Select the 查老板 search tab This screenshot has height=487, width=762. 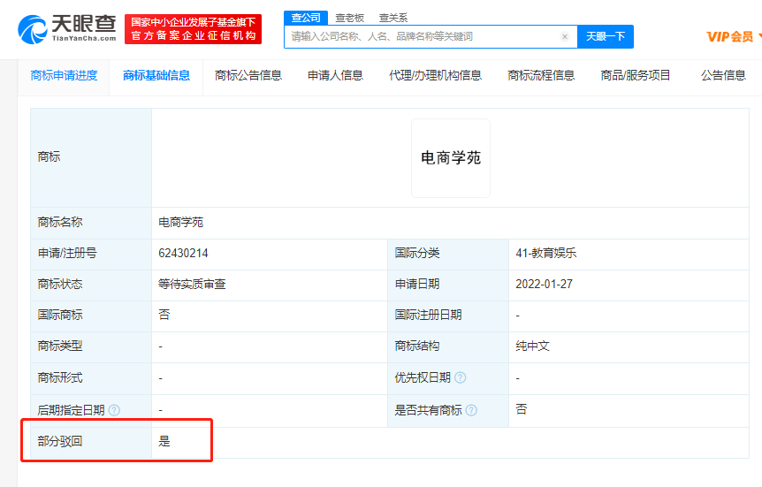(x=349, y=18)
